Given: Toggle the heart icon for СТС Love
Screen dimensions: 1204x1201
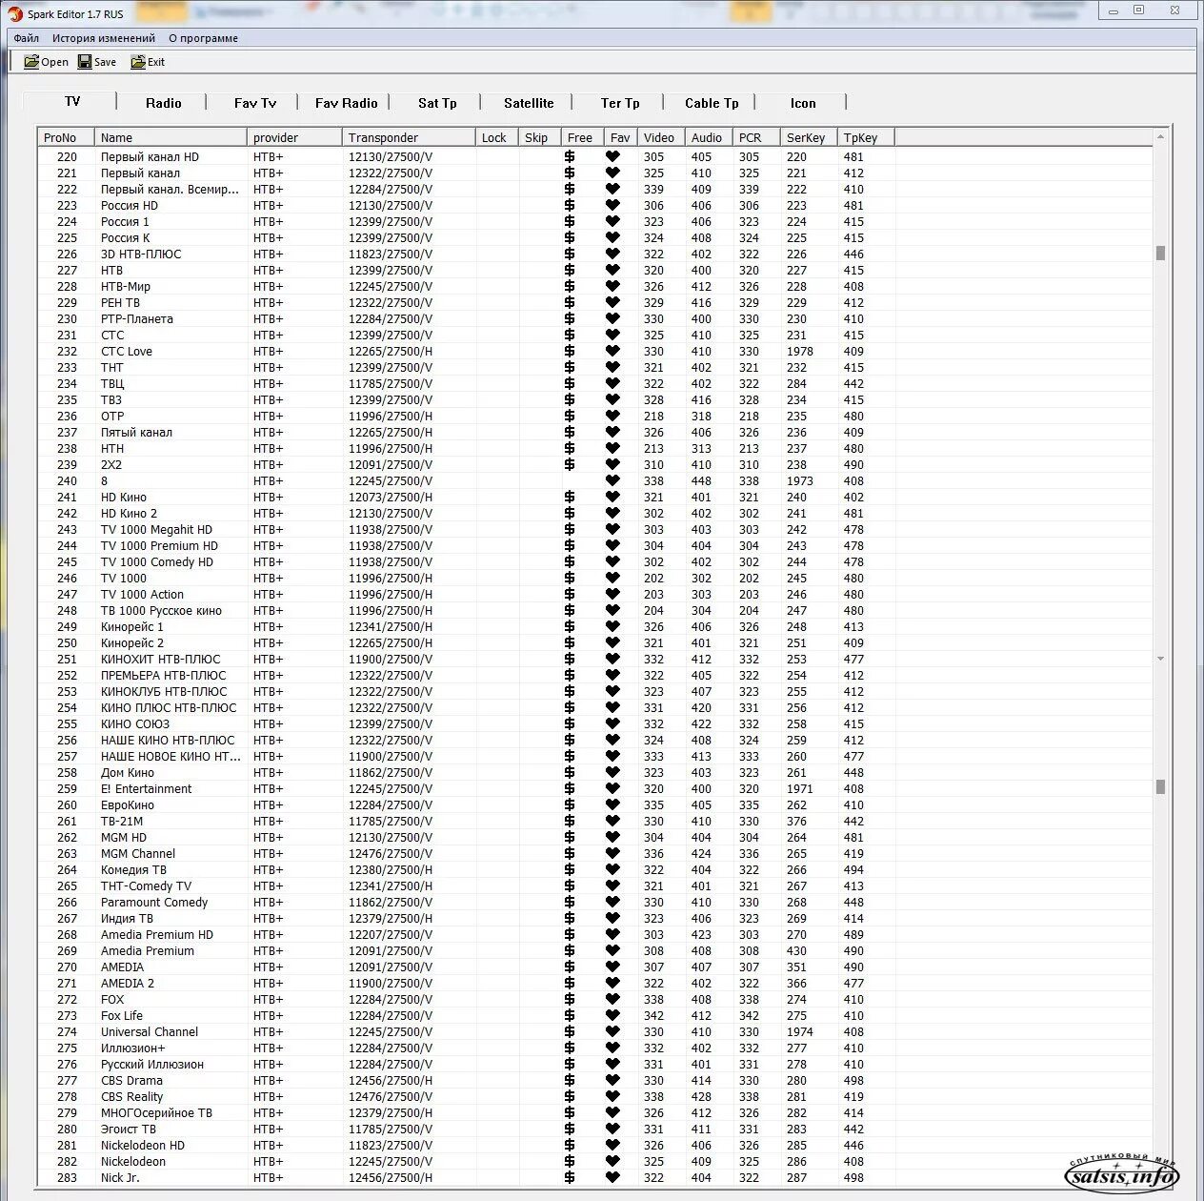Looking at the screenshot, I should click(x=612, y=351).
